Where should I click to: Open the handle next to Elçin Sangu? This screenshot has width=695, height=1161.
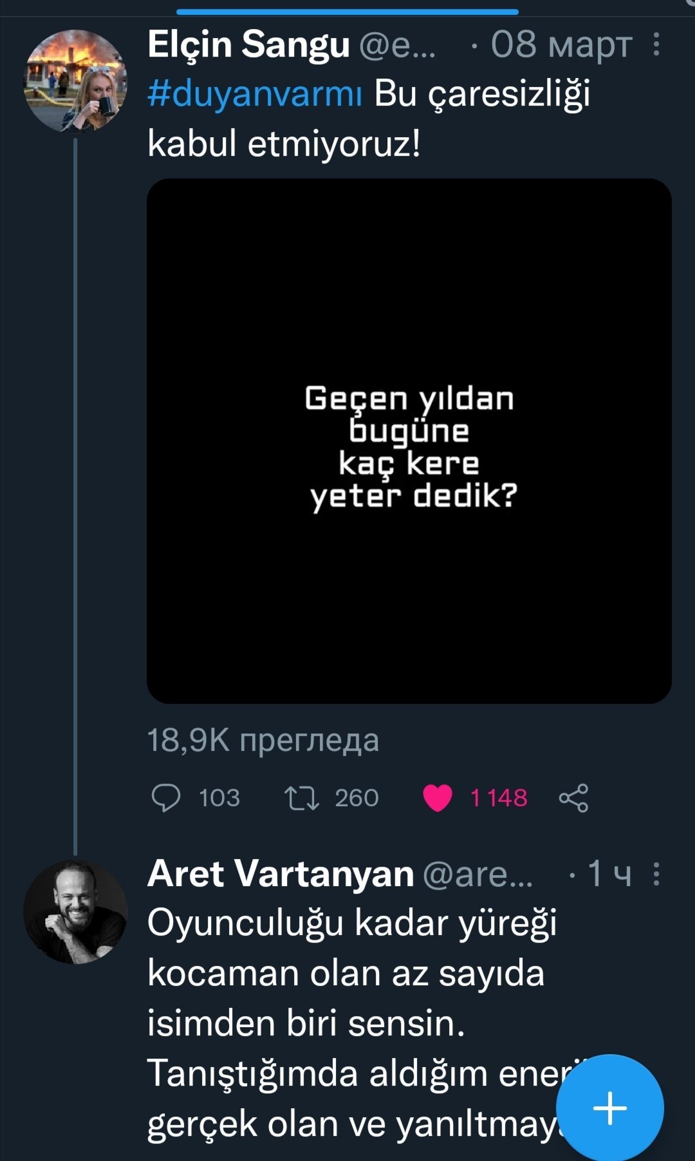pyautogui.click(x=397, y=45)
